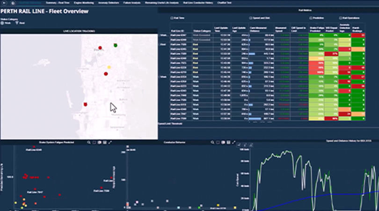Open the Anomaly Detectors tab

109,3
